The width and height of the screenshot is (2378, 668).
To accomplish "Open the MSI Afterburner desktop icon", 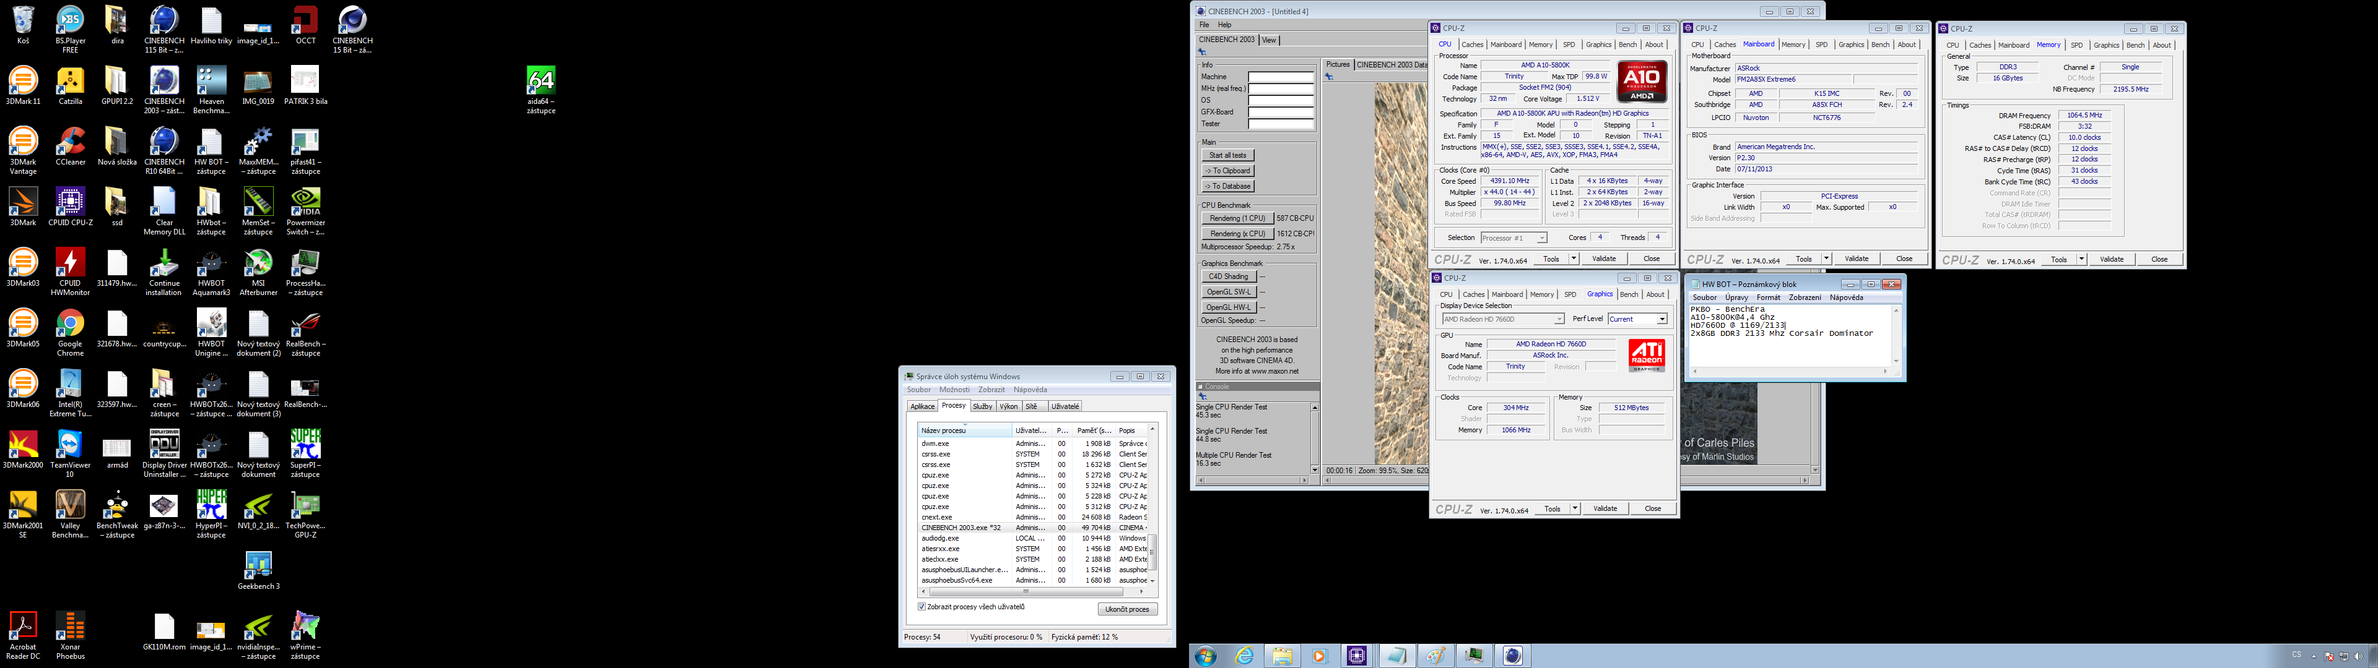I will click(258, 272).
